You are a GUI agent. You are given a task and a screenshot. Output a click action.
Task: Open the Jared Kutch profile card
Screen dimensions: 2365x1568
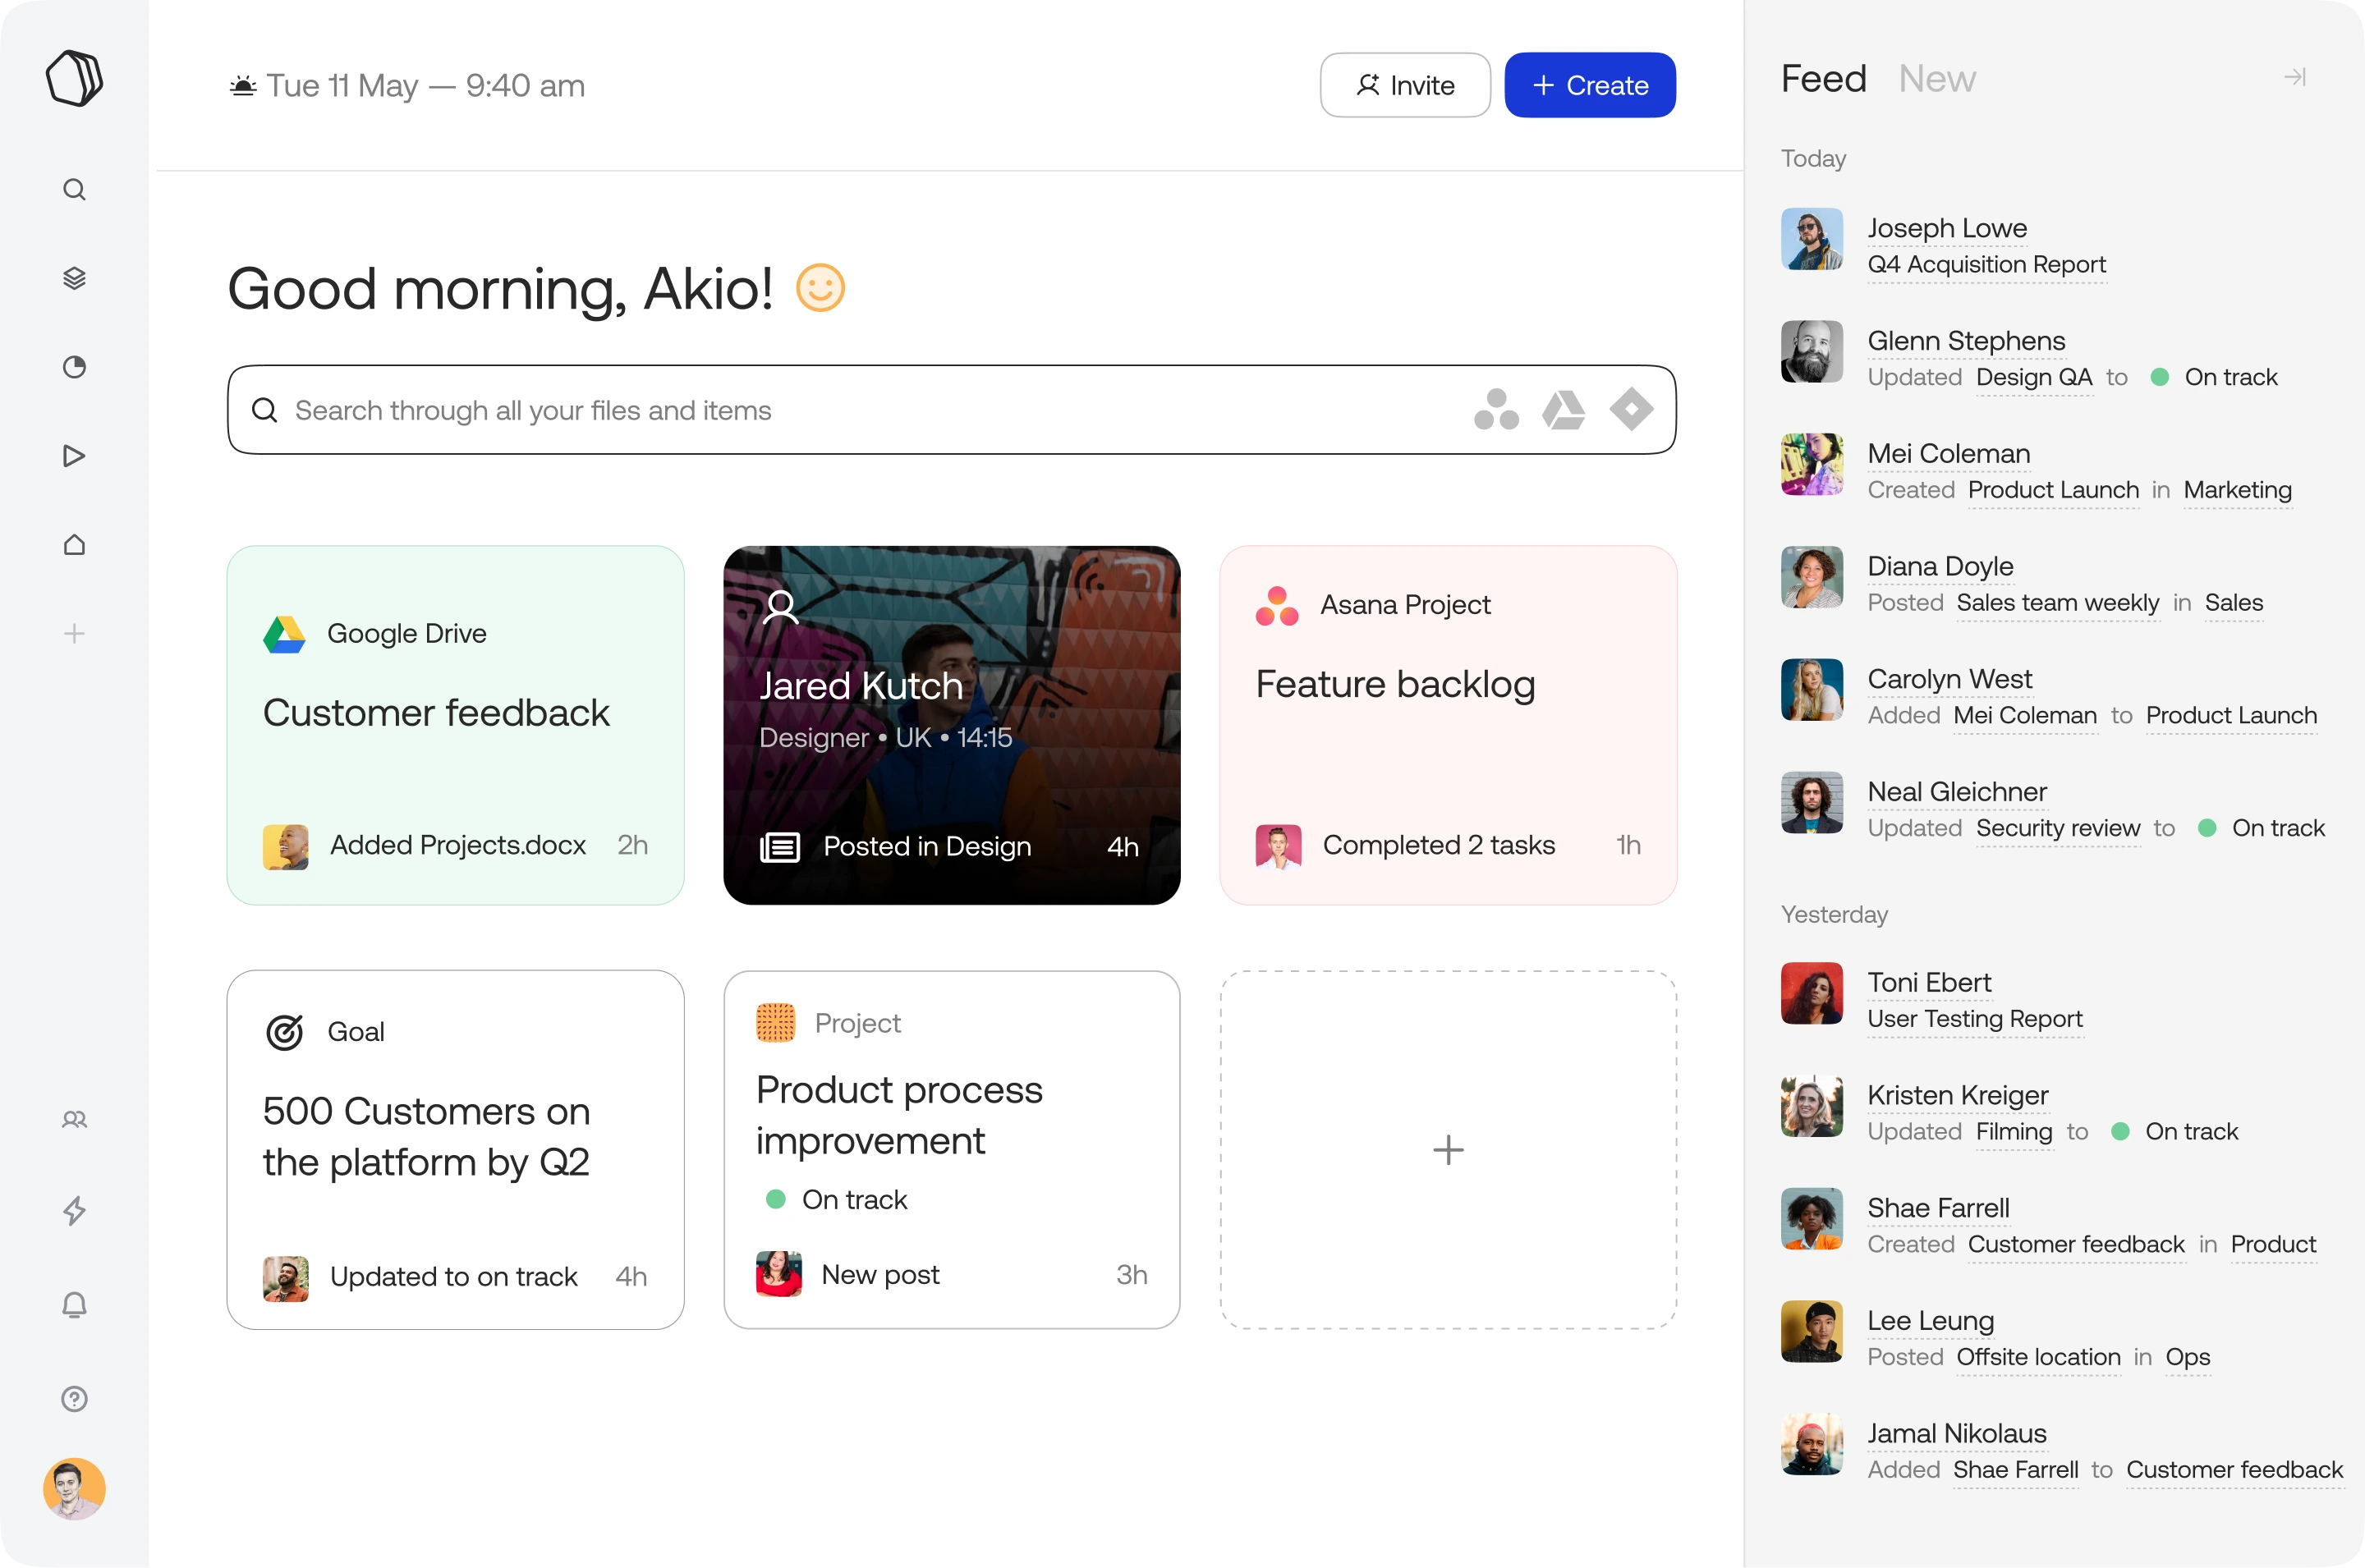point(952,726)
